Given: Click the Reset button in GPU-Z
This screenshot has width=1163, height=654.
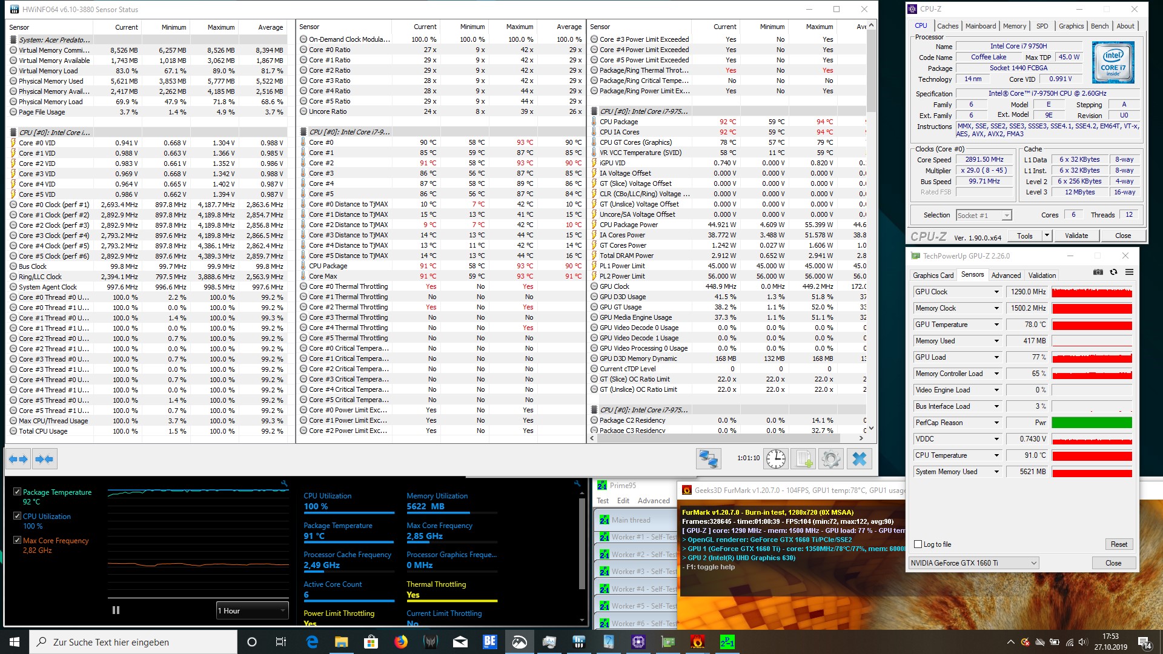Looking at the screenshot, I should pyautogui.click(x=1119, y=544).
